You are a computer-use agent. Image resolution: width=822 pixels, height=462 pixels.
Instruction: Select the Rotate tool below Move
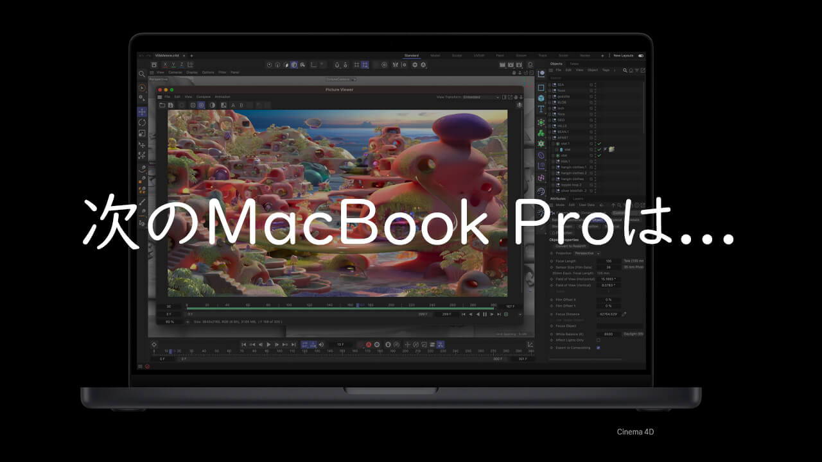click(142, 123)
